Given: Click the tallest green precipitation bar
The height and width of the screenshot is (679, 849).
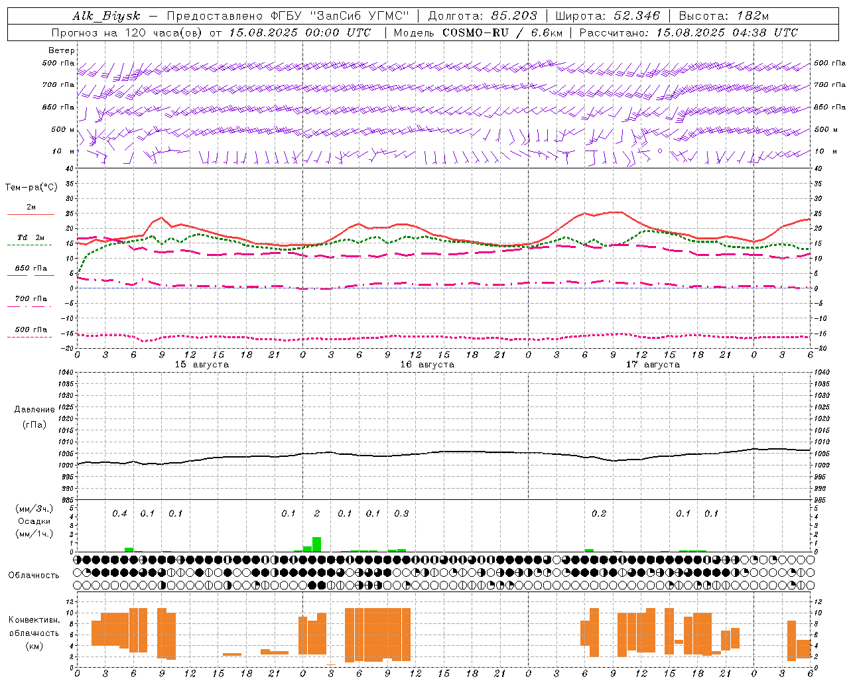Looking at the screenshot, I should pyautogui.click(x=316, y=544).
